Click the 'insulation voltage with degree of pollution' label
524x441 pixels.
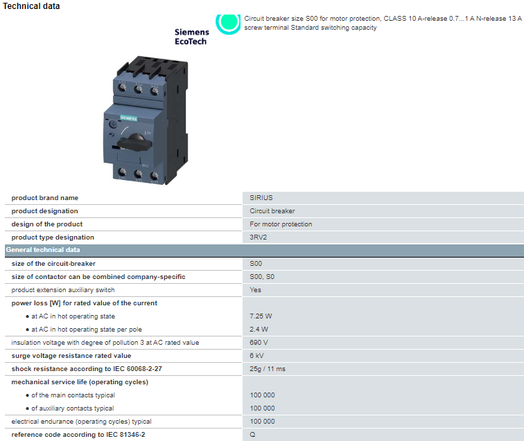(x=105, y=343)
